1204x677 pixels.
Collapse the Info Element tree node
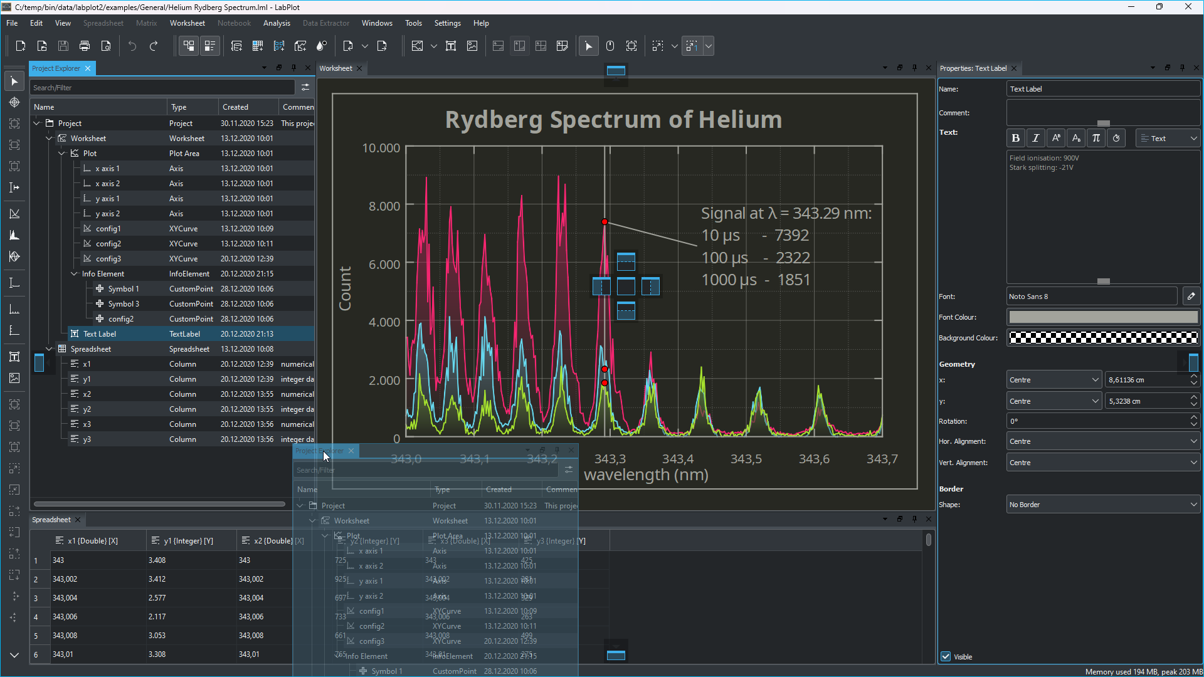[x=74, y=274]
